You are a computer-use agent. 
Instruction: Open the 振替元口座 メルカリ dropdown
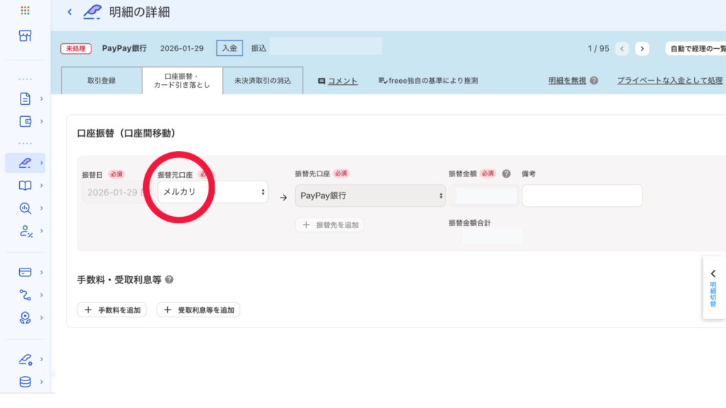[x=213, y=192]
